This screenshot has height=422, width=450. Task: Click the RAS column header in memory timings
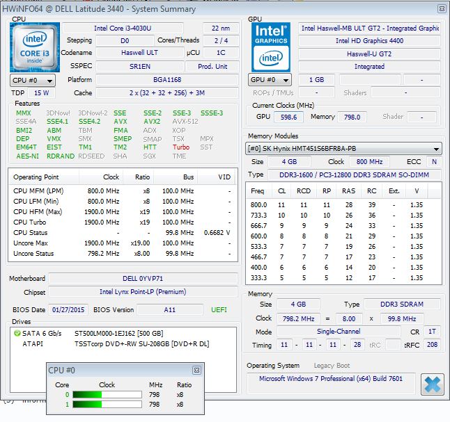(x=349, y=191)
